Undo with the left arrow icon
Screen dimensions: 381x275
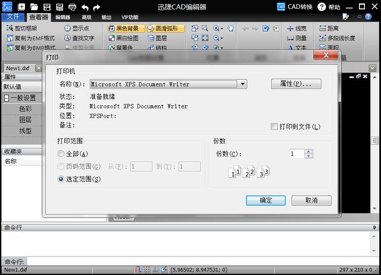pos(85,8)
